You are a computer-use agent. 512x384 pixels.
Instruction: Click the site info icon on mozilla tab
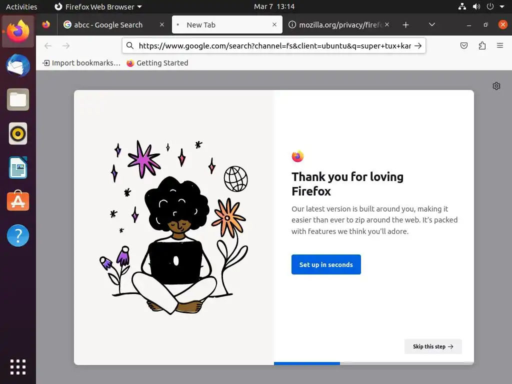click(x=292, y=25)
